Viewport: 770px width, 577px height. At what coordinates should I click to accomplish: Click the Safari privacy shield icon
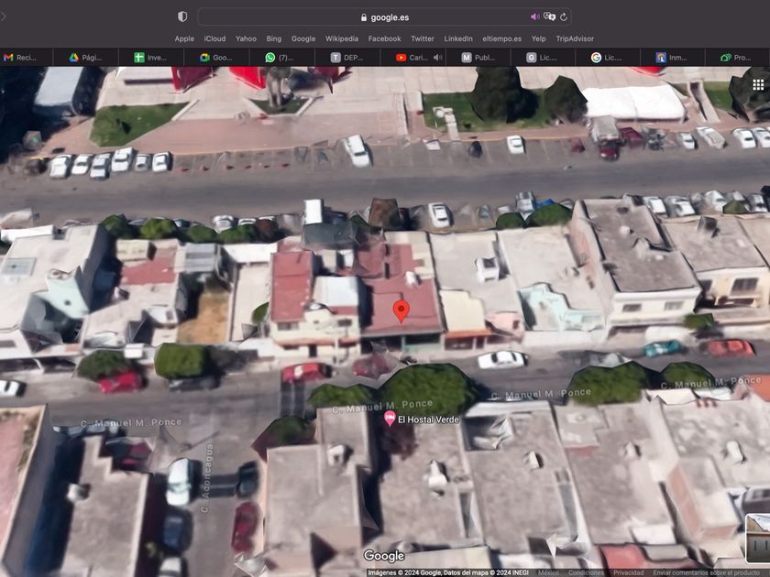point(182,16)
